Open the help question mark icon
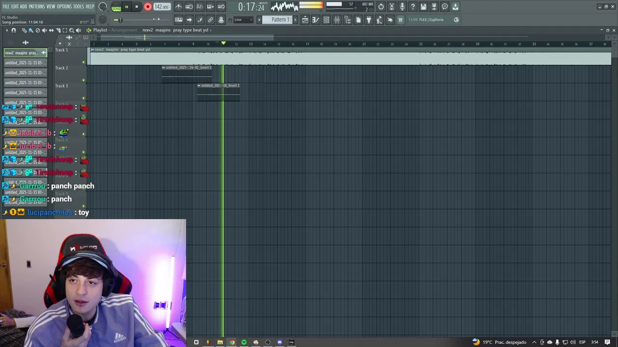 point(413,7)
